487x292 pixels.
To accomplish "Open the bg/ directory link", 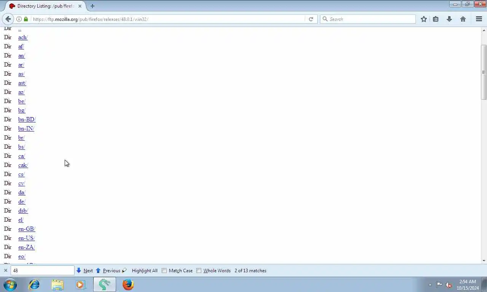I will 22,110.
